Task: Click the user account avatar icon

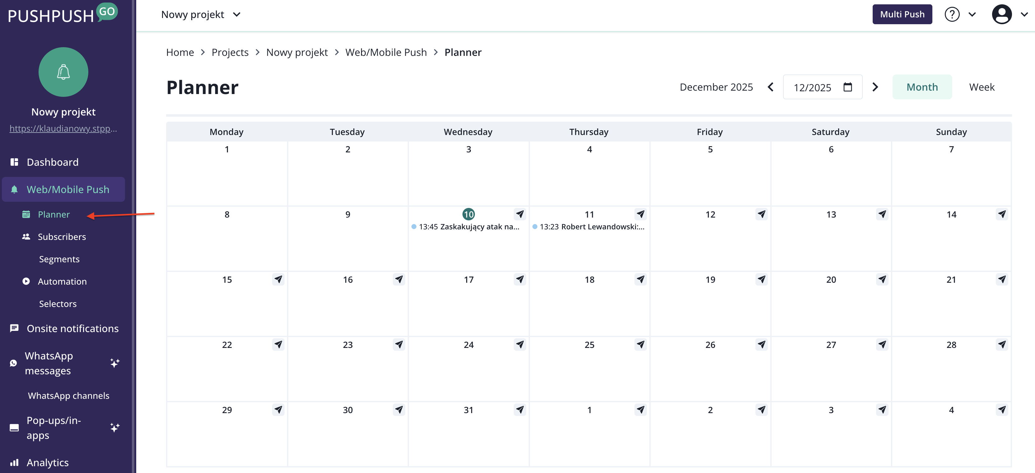Action: (x=1002, y=14)
